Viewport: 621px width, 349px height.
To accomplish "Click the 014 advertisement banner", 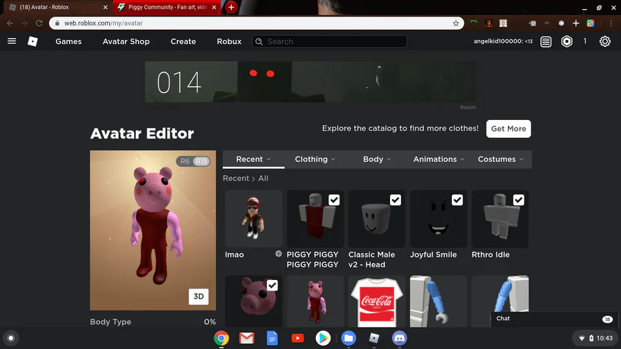I will [x=310, y=82].
